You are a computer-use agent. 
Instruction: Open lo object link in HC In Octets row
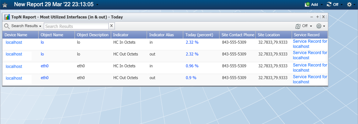coord(42,42)
